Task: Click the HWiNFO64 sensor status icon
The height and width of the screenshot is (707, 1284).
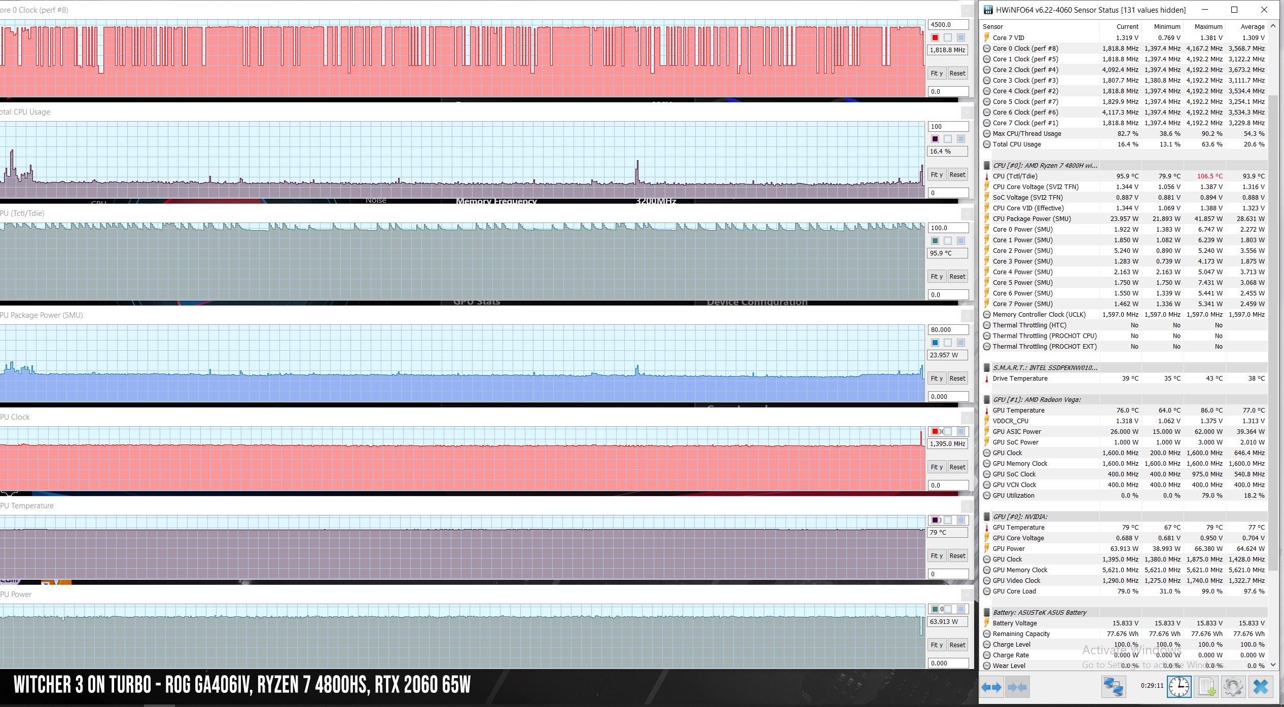Action: tap(986, 10)
